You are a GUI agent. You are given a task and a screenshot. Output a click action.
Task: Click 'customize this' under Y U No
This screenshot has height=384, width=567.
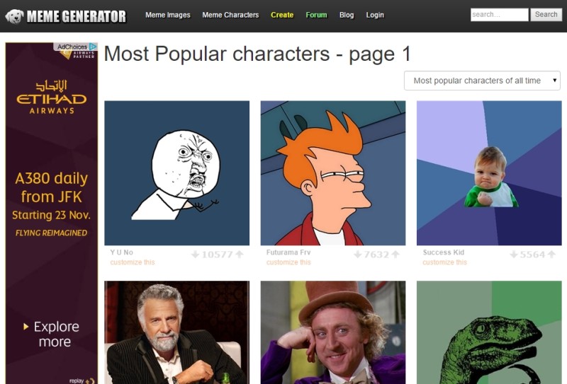pos(133,262)
